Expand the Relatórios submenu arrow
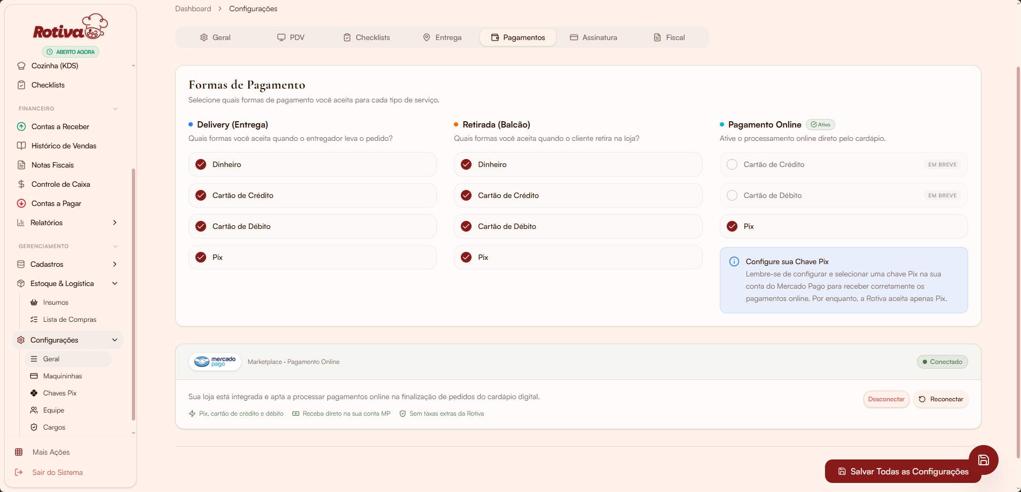The width and height of the screenshot is (1021, 492). click(x=114, y=223)
